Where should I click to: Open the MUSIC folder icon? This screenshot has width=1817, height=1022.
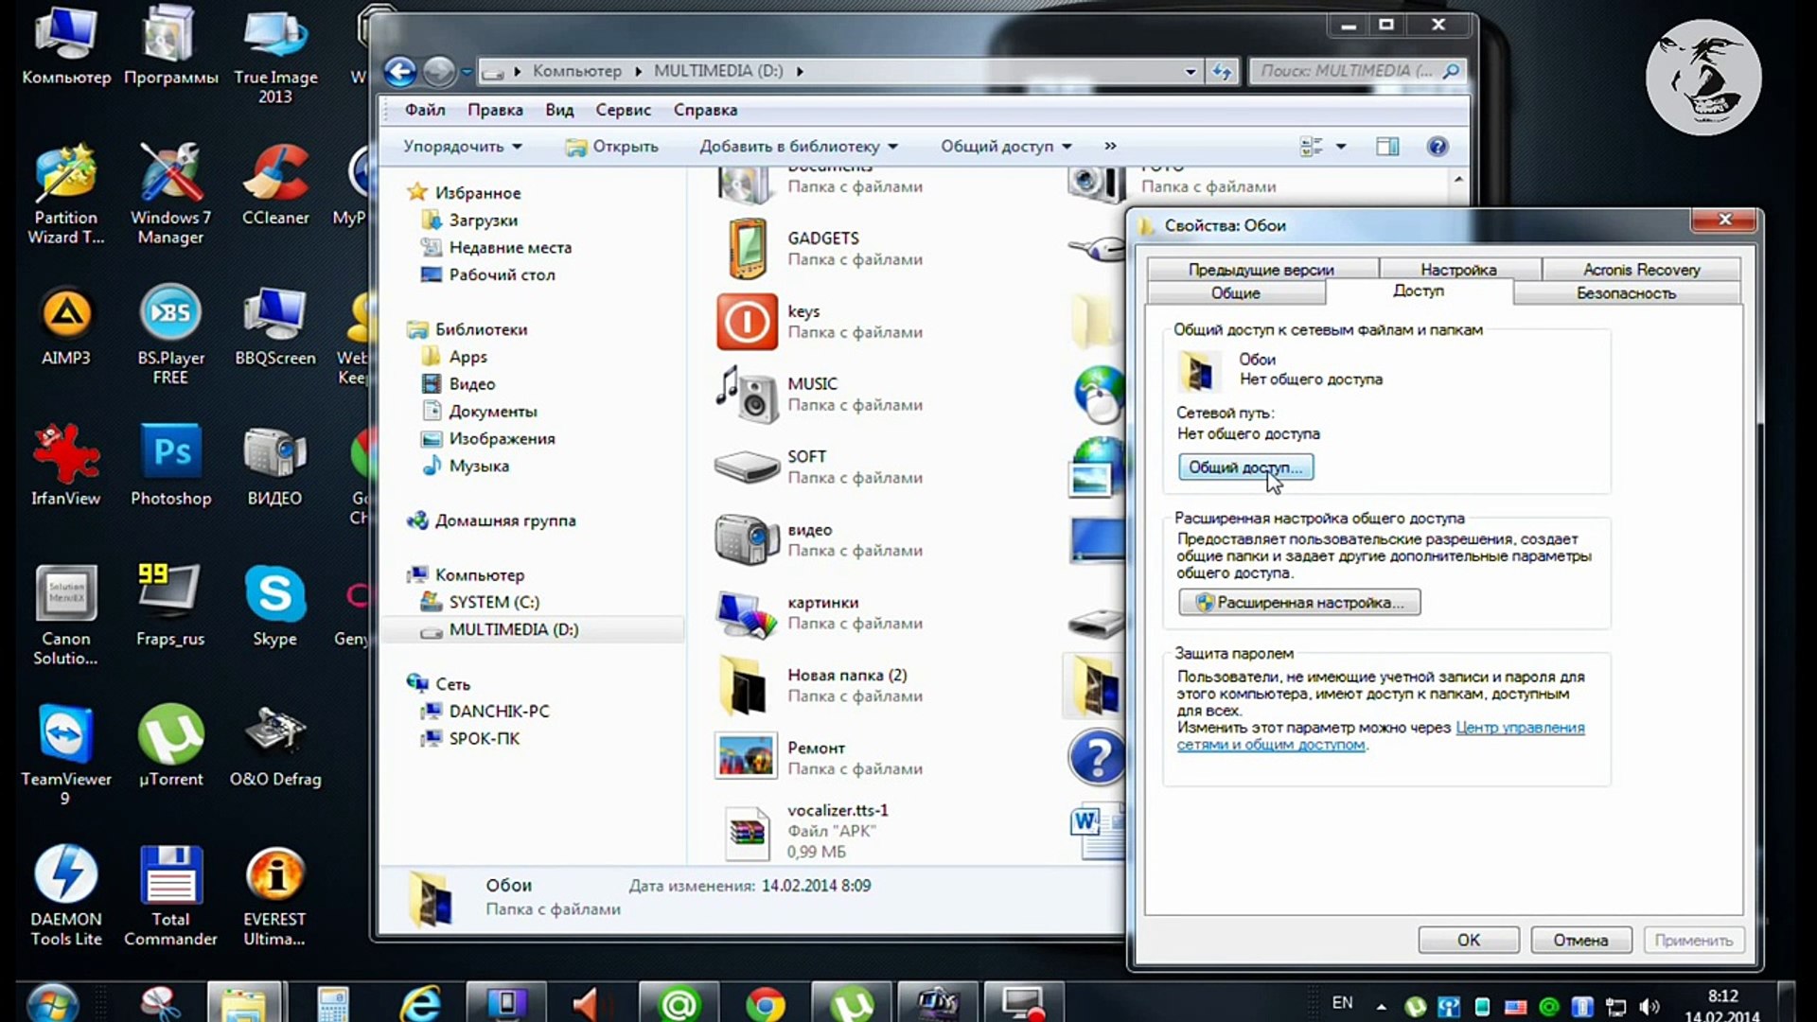(746, 395)
